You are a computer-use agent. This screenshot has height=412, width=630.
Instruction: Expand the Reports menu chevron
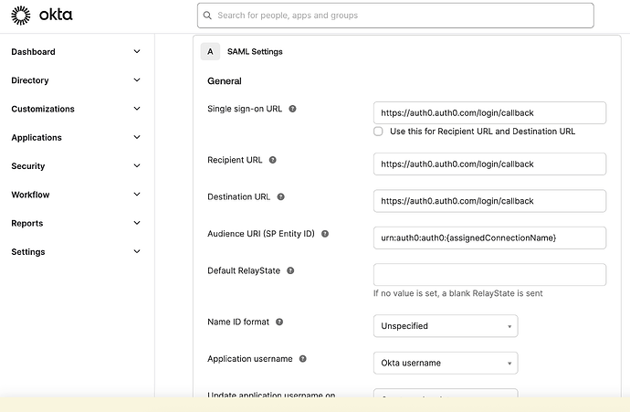[137, 223]
